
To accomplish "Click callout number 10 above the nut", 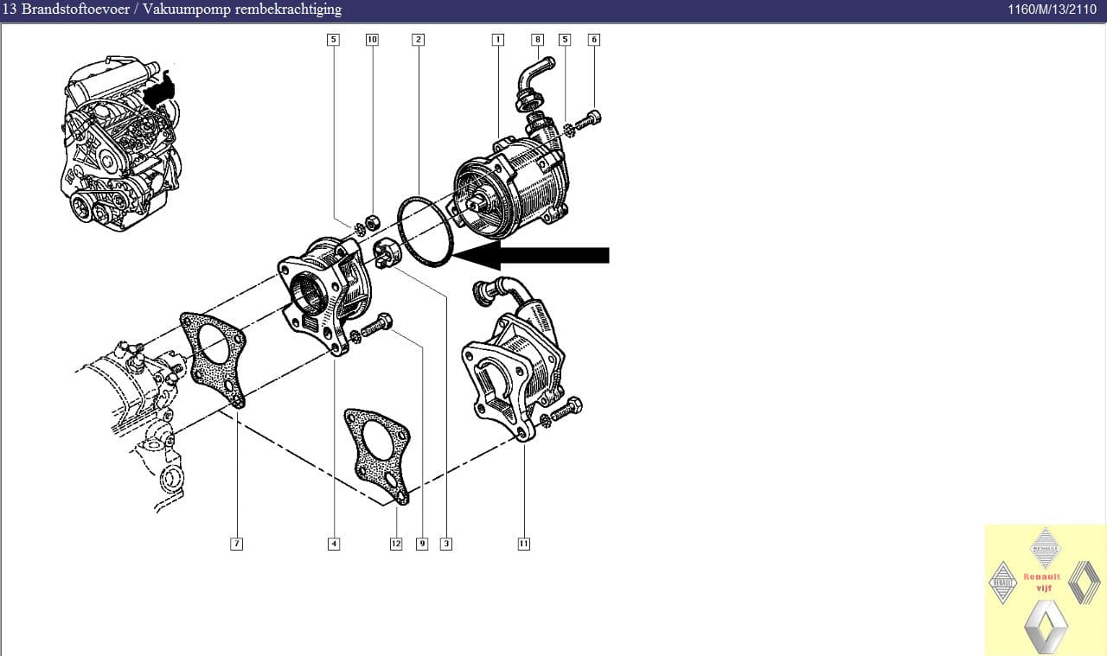I will pos(372,40).
